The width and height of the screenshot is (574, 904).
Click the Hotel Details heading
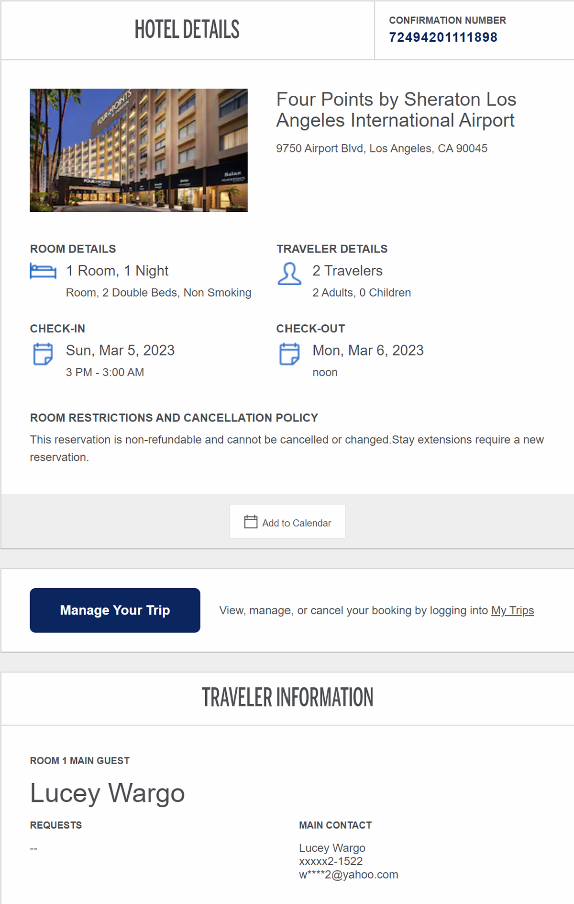[187, 30]
